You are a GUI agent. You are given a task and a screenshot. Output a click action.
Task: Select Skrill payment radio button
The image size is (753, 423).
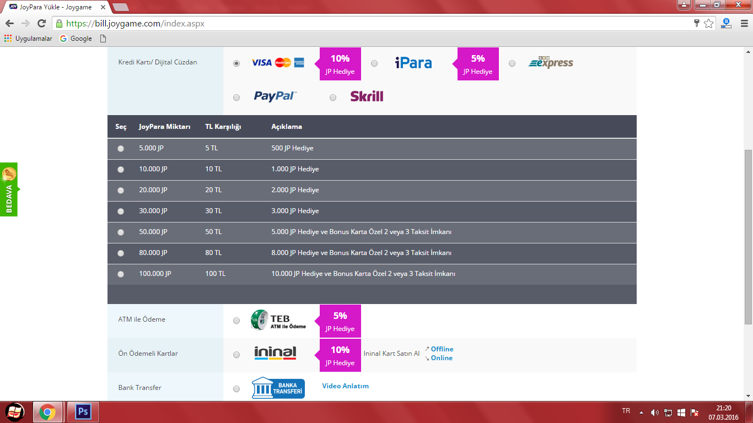tap(333, 97)
